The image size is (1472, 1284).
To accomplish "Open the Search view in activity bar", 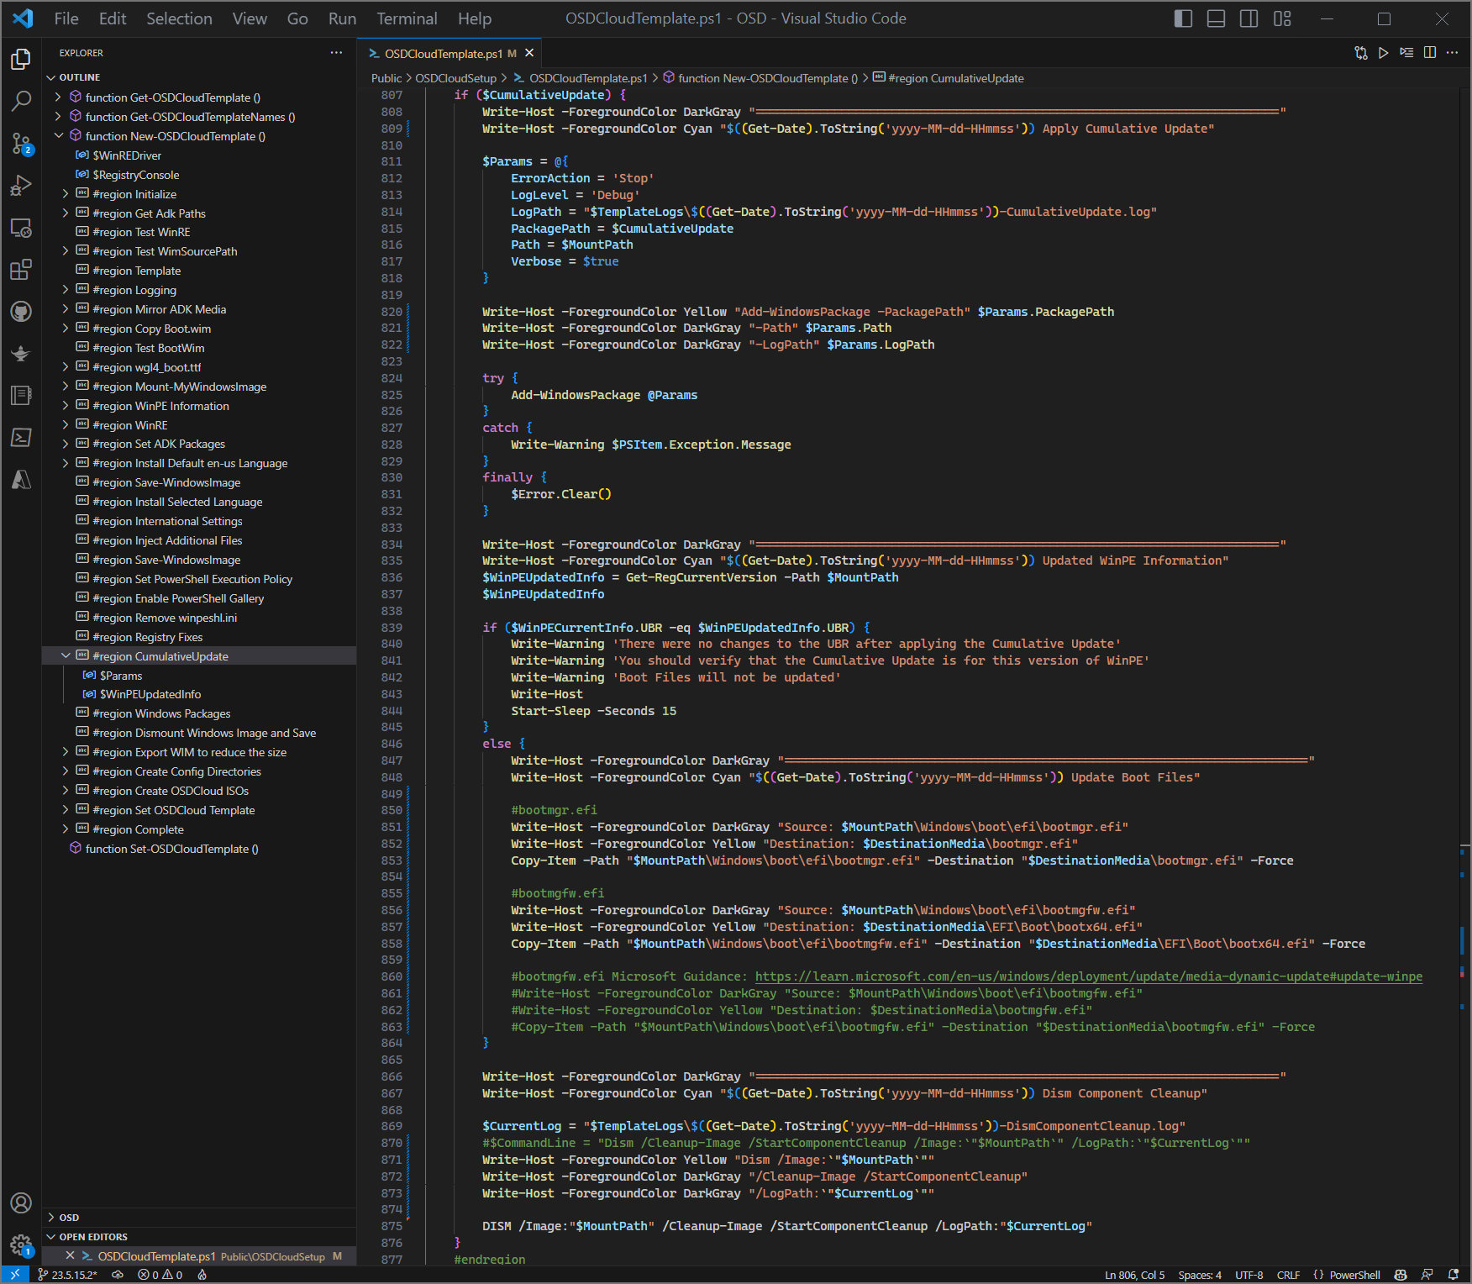I will click(x=21, y=101).
